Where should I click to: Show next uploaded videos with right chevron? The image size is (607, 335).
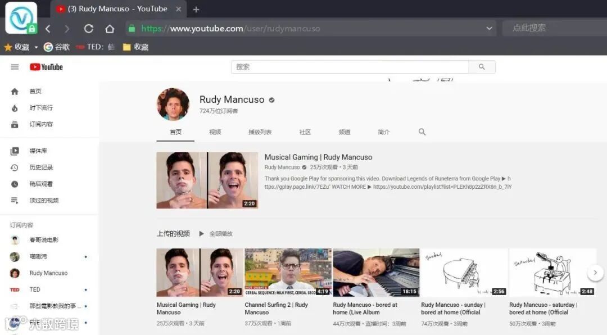point(595,273)
